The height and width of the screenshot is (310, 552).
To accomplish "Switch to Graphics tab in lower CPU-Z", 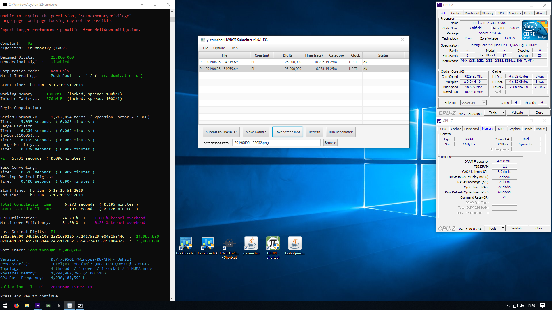I will point(514,129).
